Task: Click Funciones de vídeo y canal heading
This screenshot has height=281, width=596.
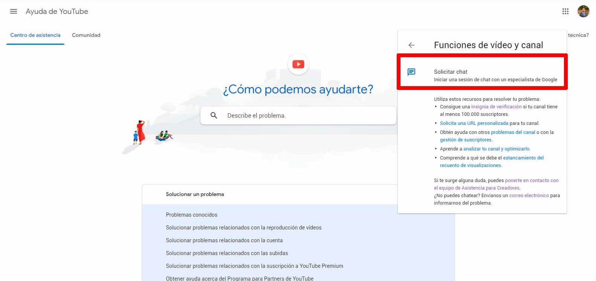Action: [x=488, y=45]
